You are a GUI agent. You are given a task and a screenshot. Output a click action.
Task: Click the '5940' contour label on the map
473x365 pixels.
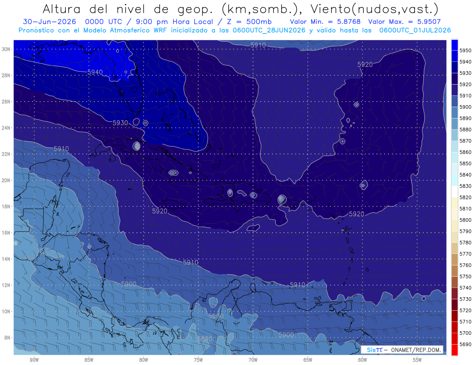[x=95, y=72]
